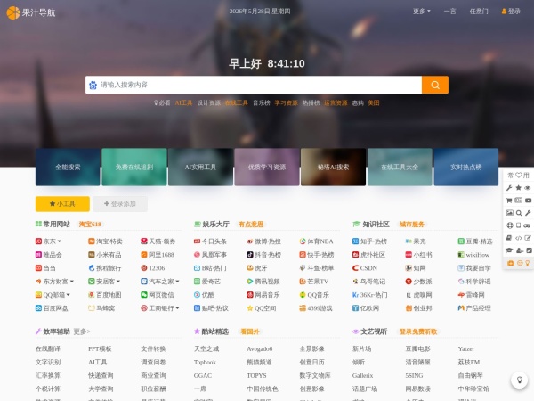
Task: Click the add-user icon in right sidebar
Action: click(520, 250)
